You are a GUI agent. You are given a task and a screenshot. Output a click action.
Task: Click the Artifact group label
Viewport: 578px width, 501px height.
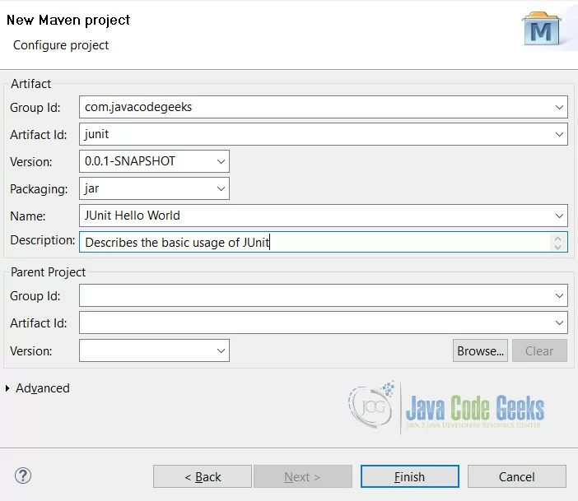point(31,84)
